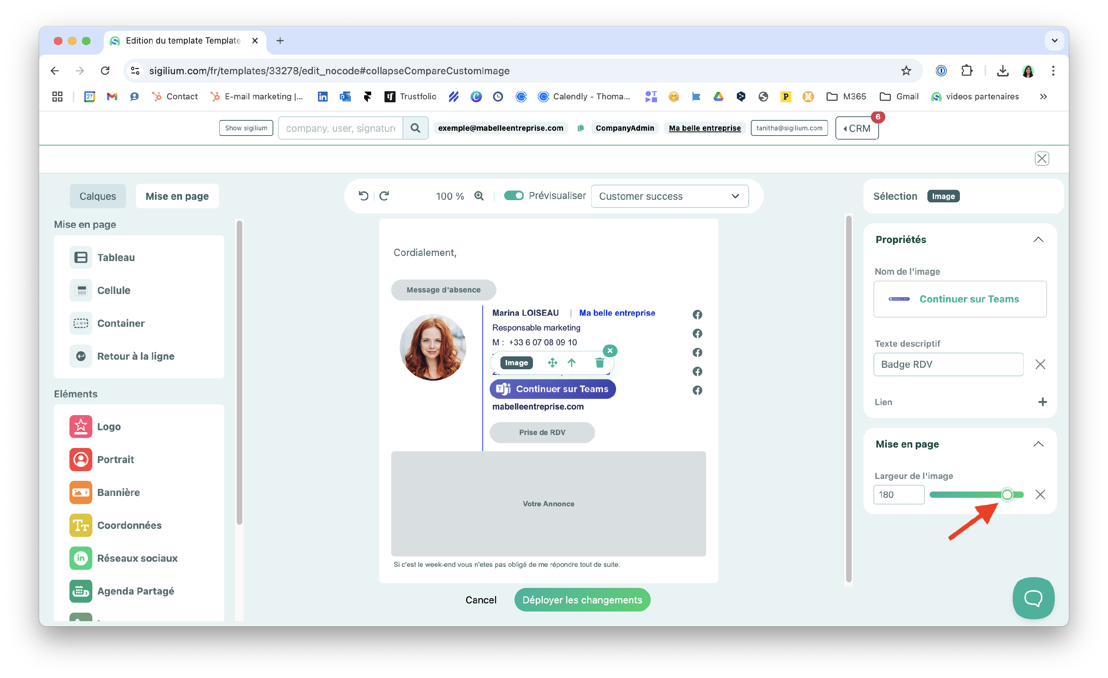Collapse the Propriétés section
This screenshot has height=678, width=1108.
[x=1038, y=239]
